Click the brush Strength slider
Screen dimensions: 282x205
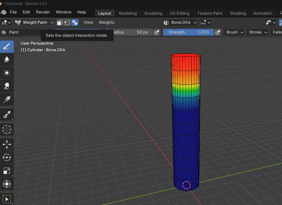tap(188, 32)
